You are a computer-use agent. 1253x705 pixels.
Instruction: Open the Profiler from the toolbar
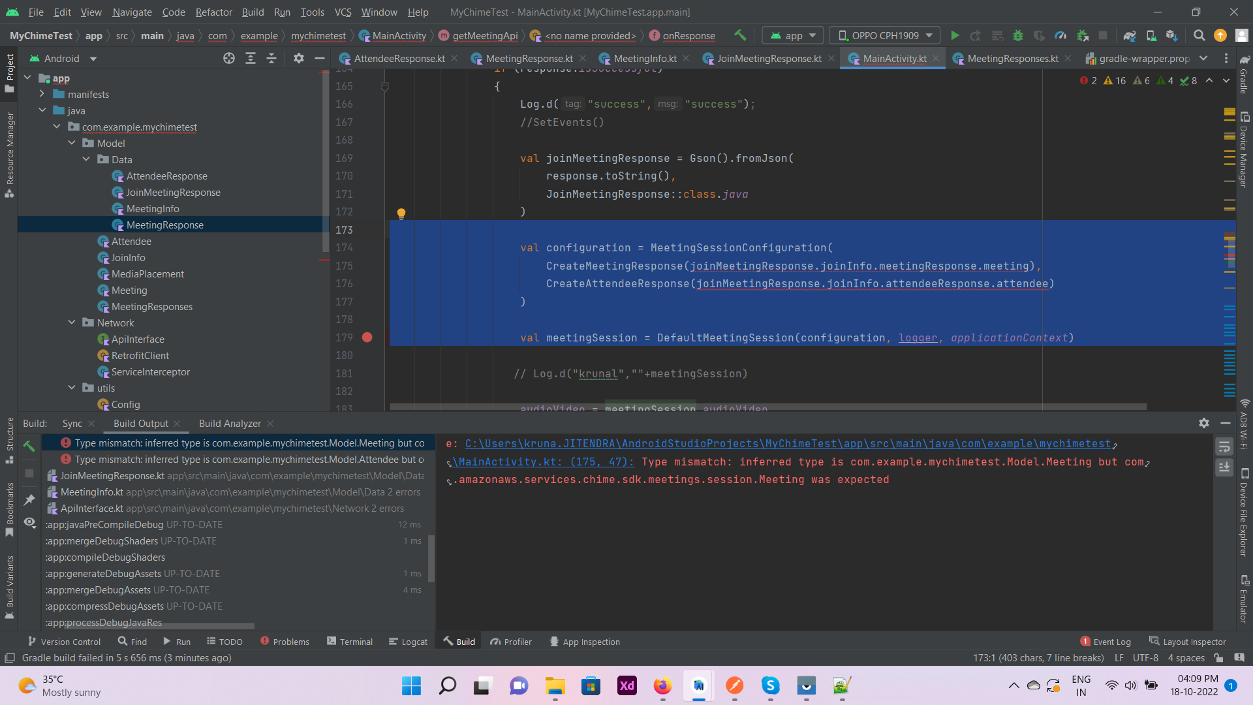(1060, 35)
